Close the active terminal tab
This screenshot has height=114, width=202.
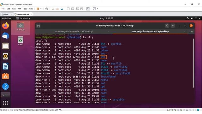point(185,31)
